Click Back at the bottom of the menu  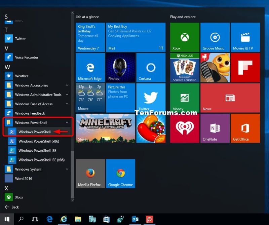point(14,207)
